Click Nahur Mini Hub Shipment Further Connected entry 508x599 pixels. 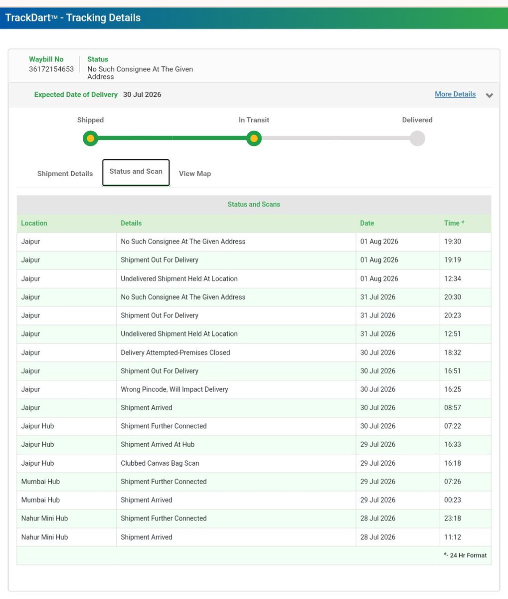click(x=254, y=519)
